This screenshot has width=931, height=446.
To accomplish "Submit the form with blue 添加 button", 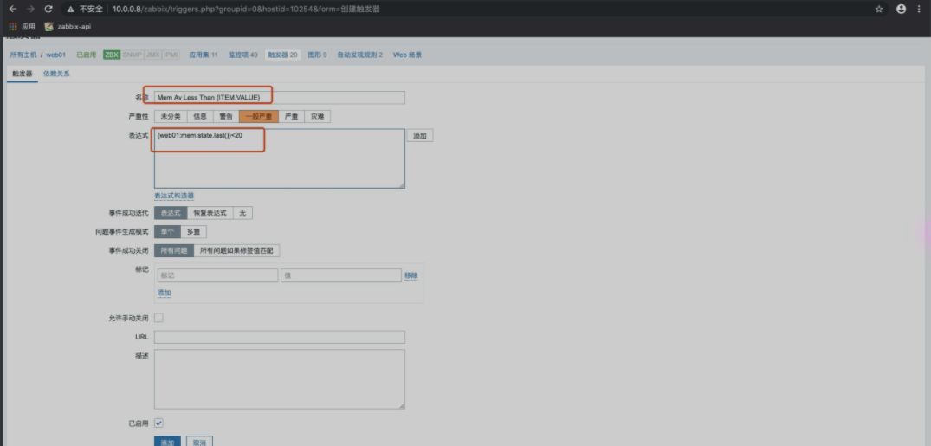I will click(x=167, y=442).
